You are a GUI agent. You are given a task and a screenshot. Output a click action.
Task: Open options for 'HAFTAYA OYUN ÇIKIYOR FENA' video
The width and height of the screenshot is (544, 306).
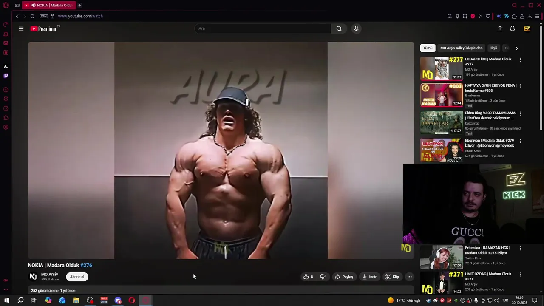tap(521, 86)
